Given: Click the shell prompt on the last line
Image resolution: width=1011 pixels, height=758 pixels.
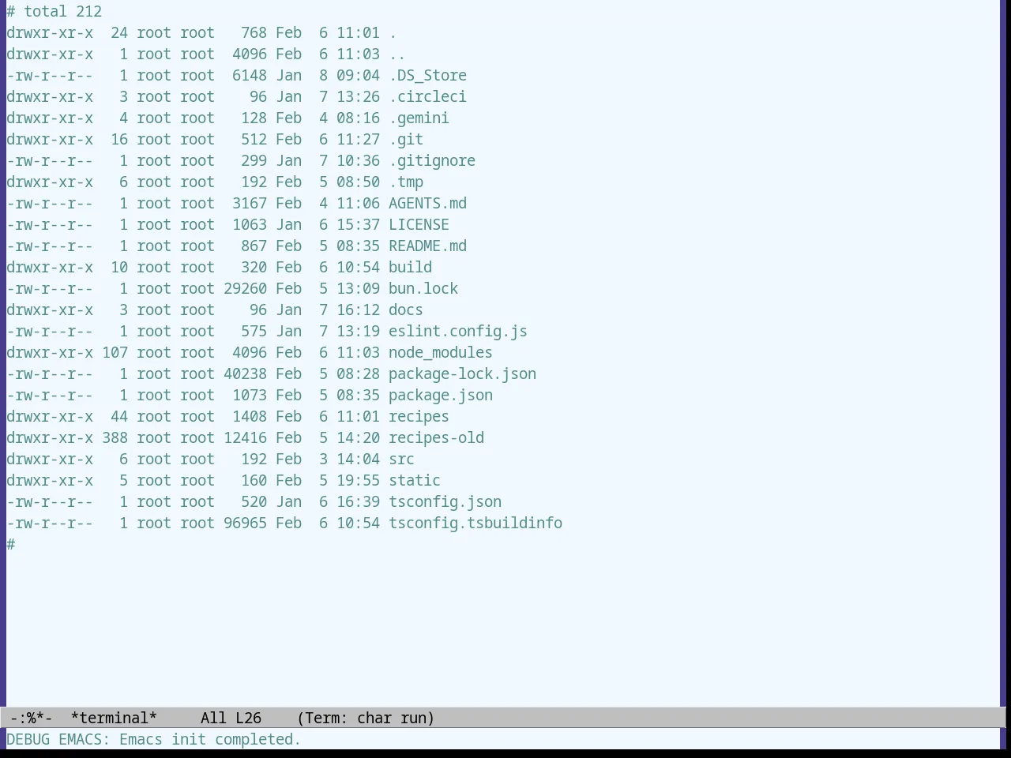Looking at the screenshot, I should [11, 545].
